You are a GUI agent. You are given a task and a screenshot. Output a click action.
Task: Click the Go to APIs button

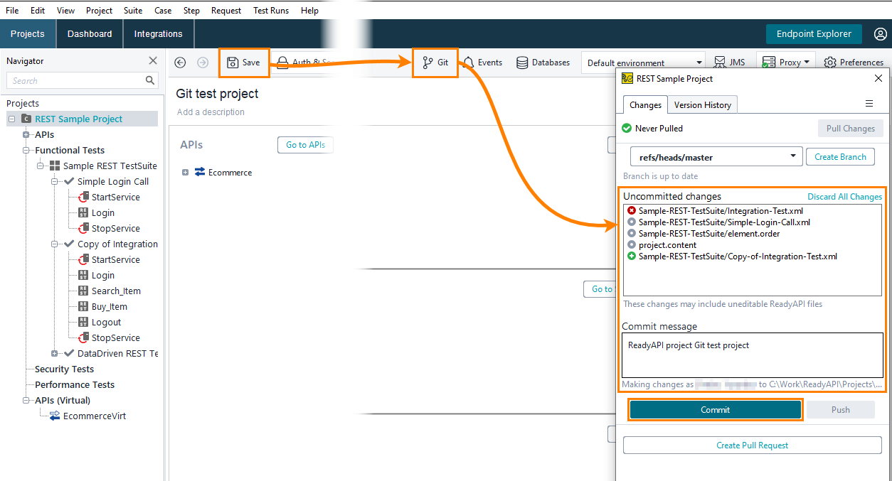pos(305,145)
